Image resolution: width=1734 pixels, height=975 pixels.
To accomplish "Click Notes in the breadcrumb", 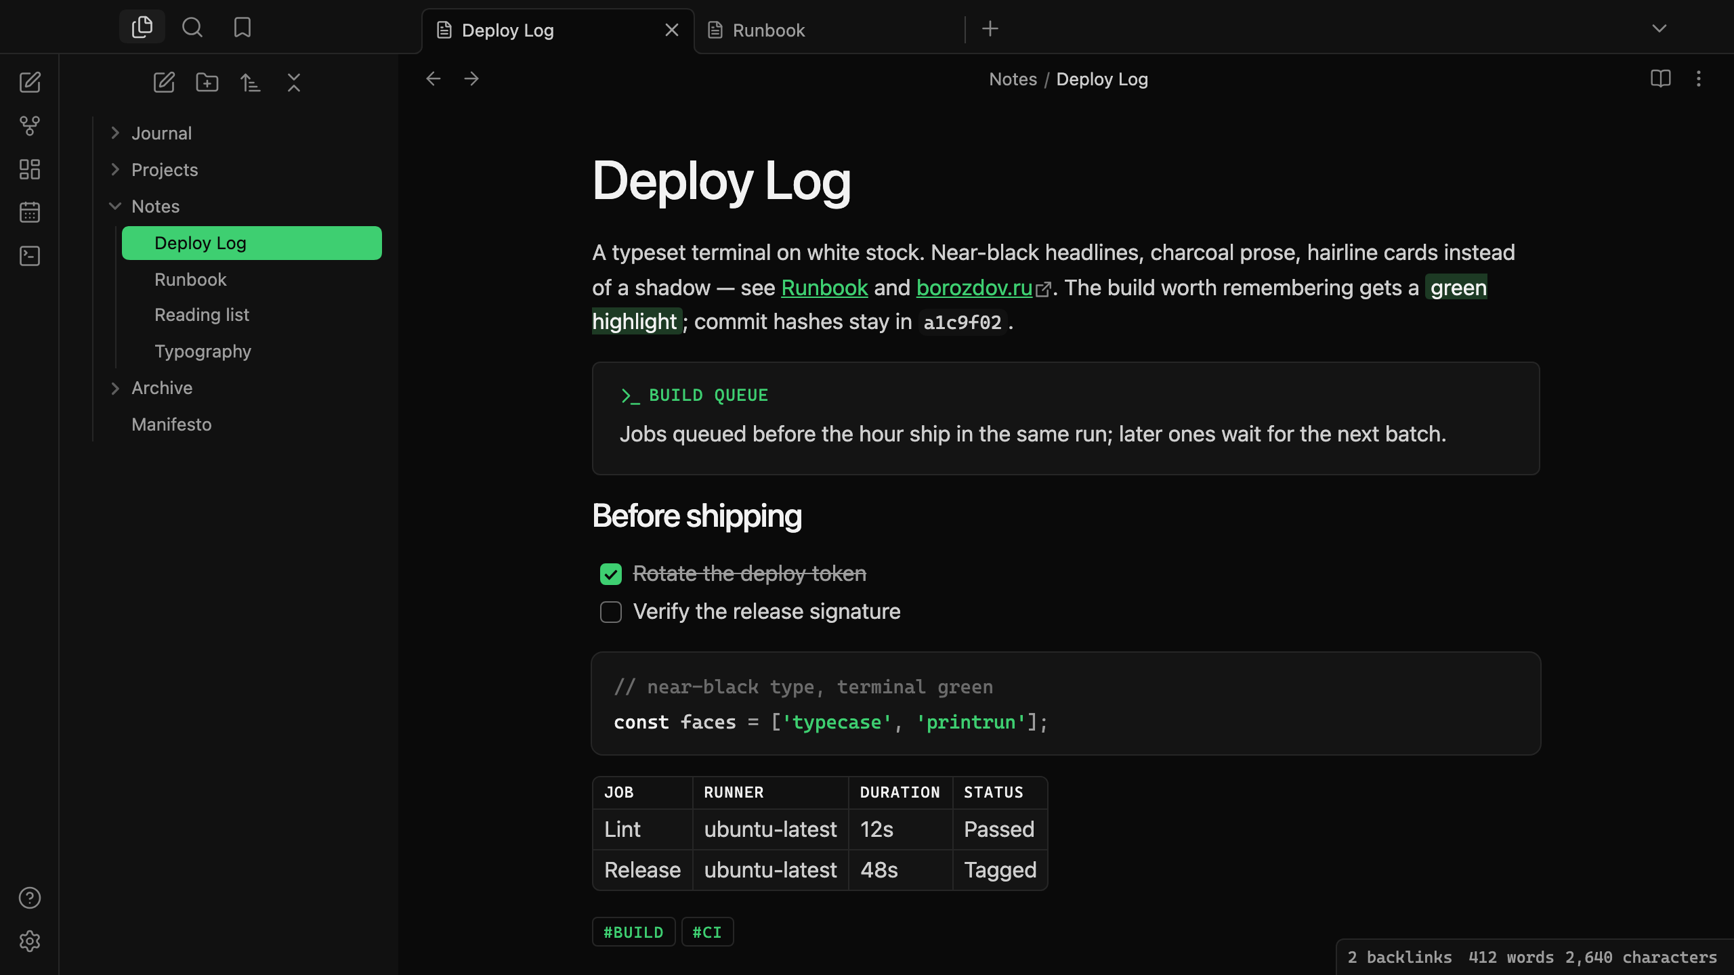I will [1013, 79].
